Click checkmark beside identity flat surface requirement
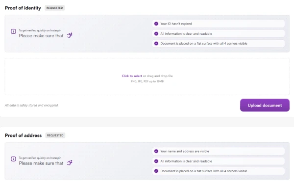 (156, 43)
